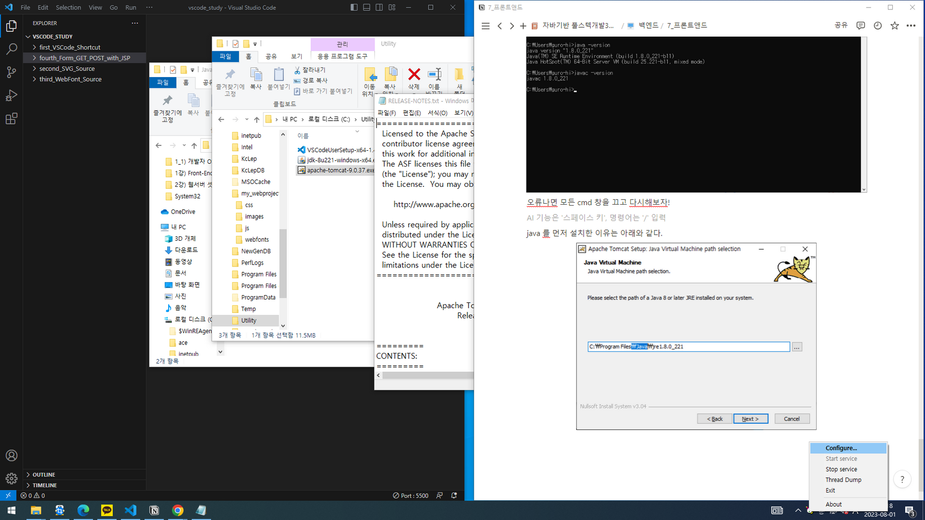Image resolution: width=925 pixels, height=520 pixels.
Task: Toggle VS Code bottom panel layout icon
Action: click(x=367, y=7)
